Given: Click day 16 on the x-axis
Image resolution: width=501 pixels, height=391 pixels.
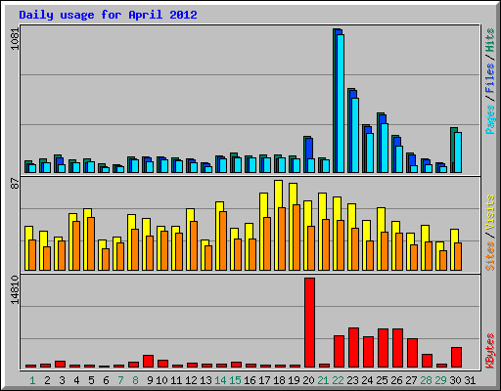Looking at the screenshot, I should (250, 380).
